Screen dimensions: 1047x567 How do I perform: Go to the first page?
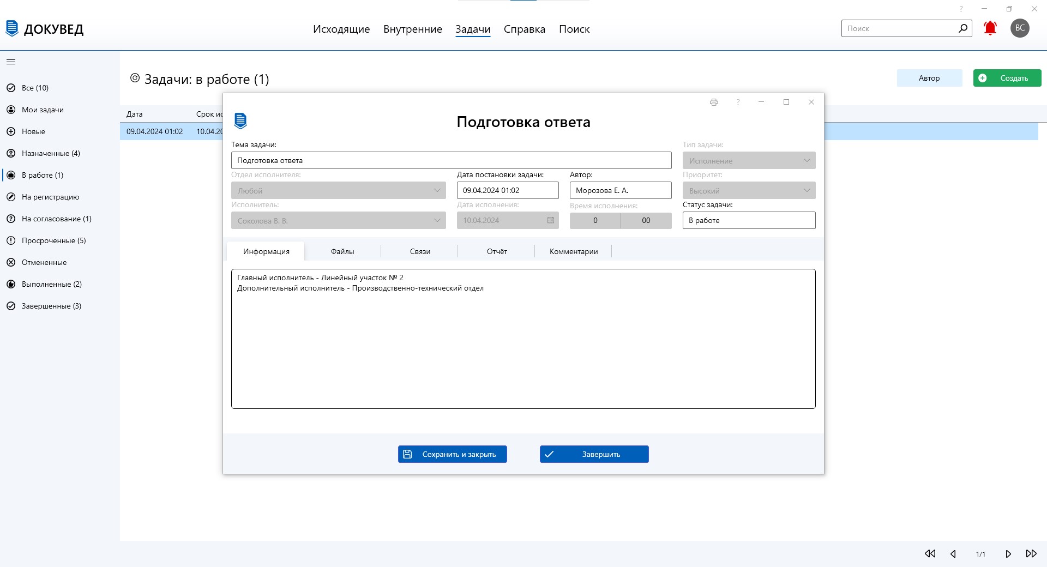[x=930, y=554]
